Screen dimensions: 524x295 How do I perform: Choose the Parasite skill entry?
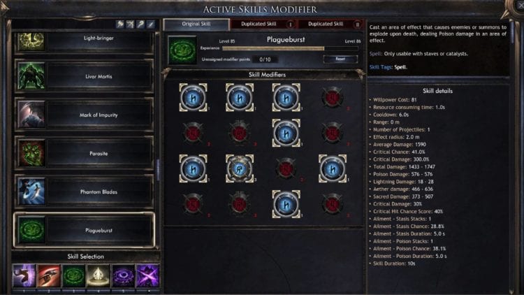[x=84, y=153]
